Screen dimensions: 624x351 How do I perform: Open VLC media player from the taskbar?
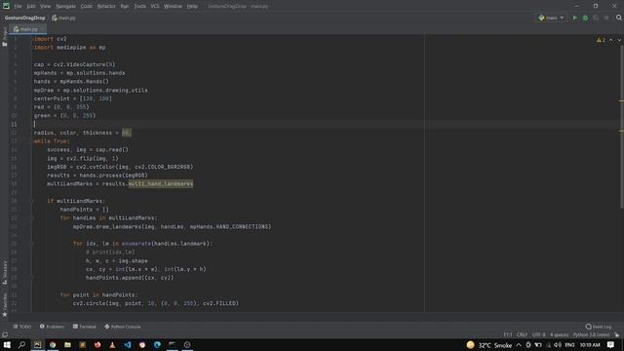(x=112, y=344)
